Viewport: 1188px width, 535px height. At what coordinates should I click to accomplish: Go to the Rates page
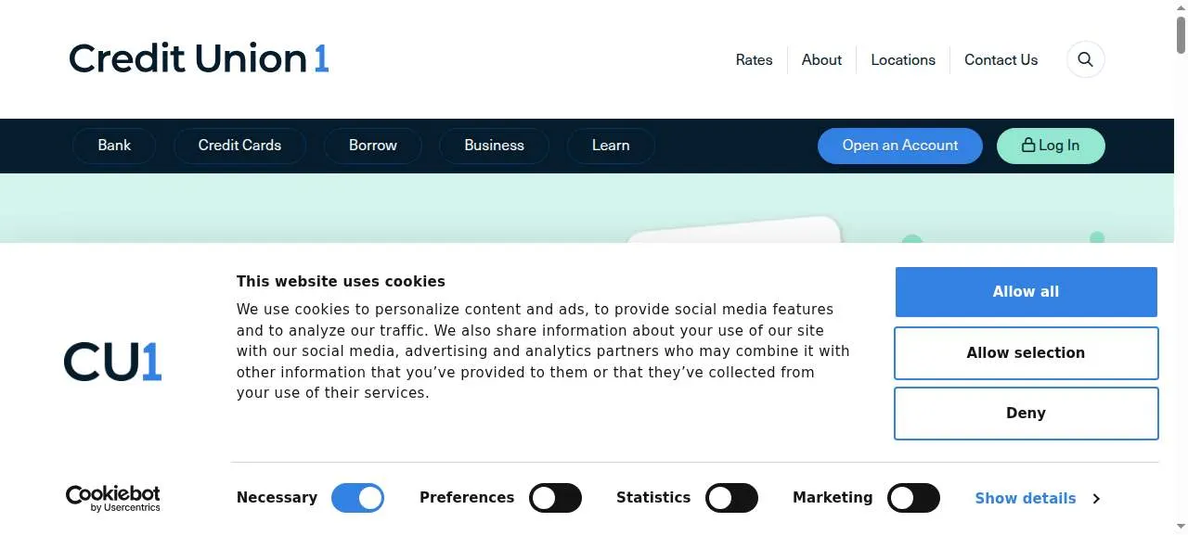click(x=754, y=59)
